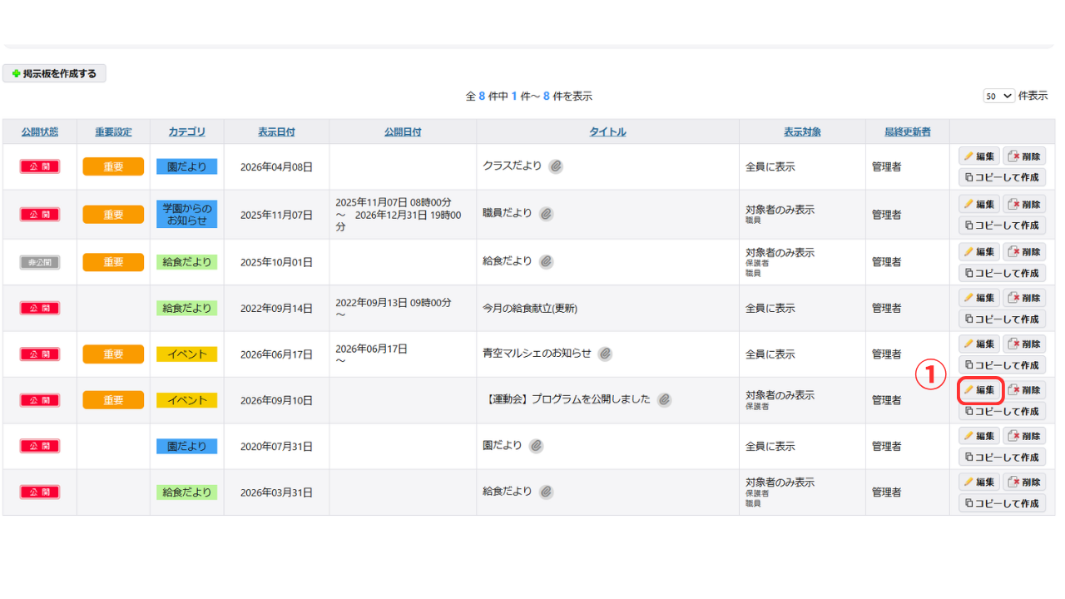Click paperclip icon next to 青空マルシェのお知らせ
The image size is (1065, 599).
point(605,354)
